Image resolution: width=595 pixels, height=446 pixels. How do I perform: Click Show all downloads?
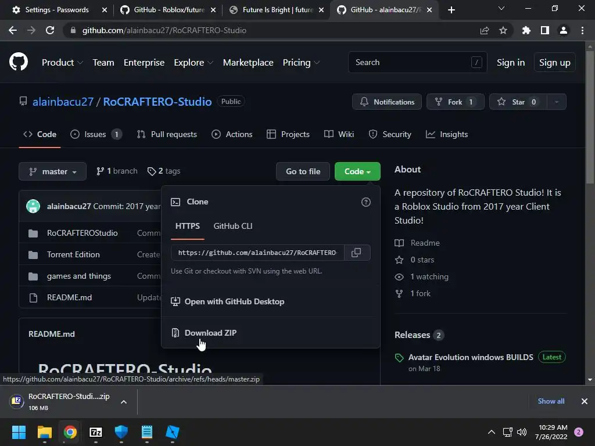(551, 401)
